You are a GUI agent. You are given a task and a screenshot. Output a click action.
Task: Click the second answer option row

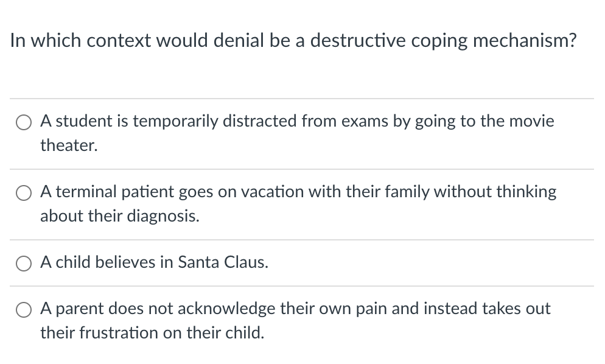pos(302,203)
